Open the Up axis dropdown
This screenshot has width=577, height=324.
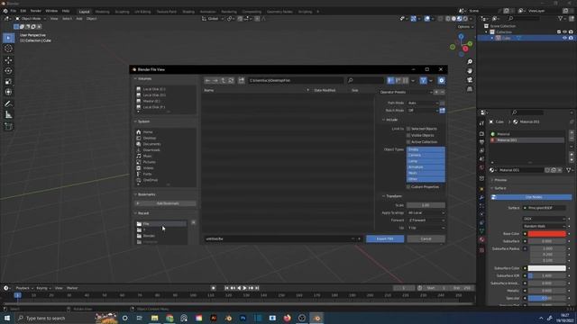(x=426, y=228)
